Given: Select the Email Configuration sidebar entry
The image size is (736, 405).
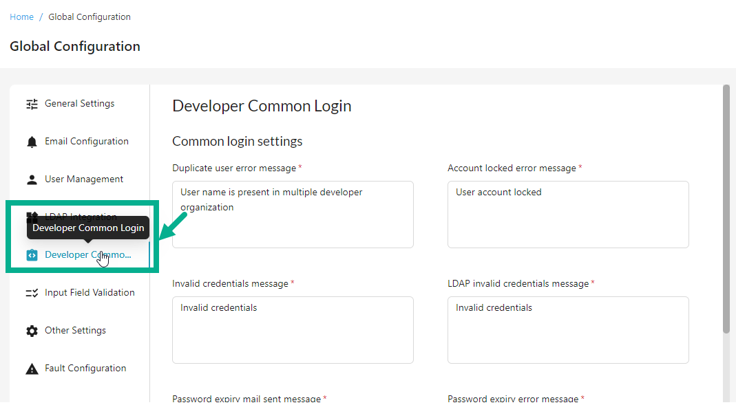Looking at the screenshot, I should pos(86,141).
